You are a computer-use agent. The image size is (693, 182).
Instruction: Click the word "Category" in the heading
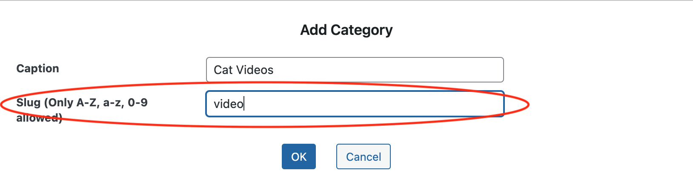click(361, 30)
